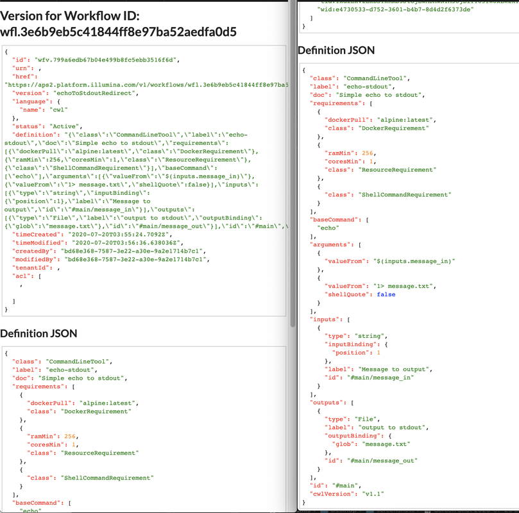Click the blue false shellQuote value
The width and height of the screenshot is (519, 513).
[x=386, y=294]
